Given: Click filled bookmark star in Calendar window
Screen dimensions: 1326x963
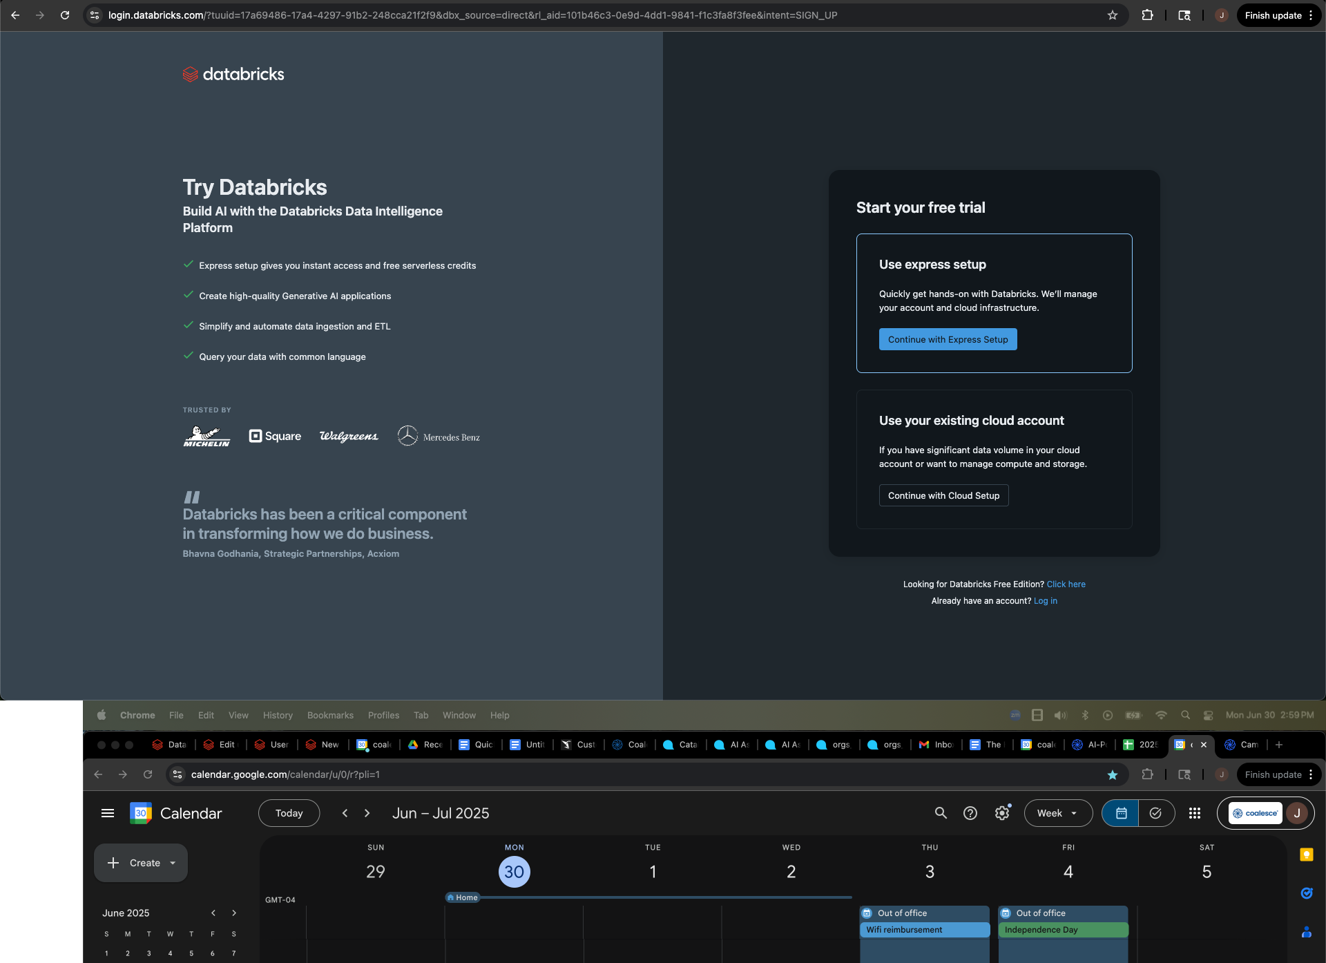Looking at the screenshot, I should tap(1113, 774).
